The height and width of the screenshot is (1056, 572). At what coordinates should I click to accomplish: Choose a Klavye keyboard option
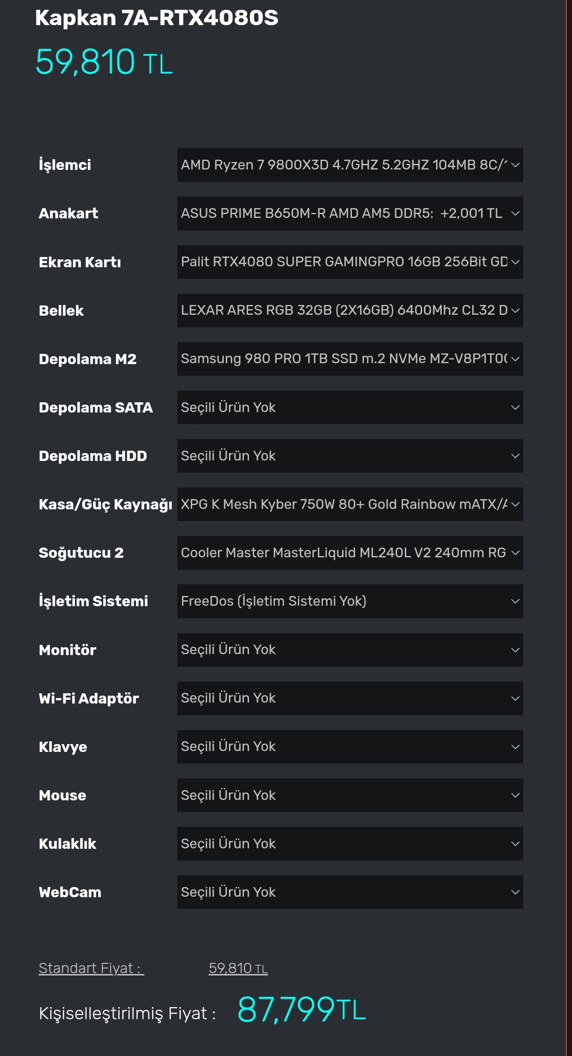(350, 746)
